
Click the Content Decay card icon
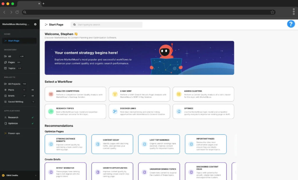(97, 144)
